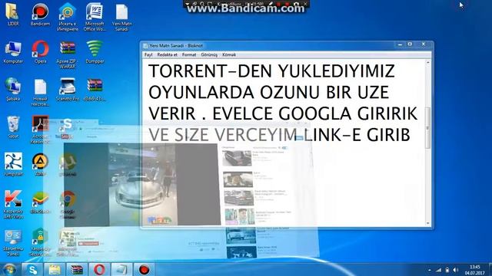The image size is (492, 276).
Task: Show hidden tray icons arrow
Action: [429, 270]
